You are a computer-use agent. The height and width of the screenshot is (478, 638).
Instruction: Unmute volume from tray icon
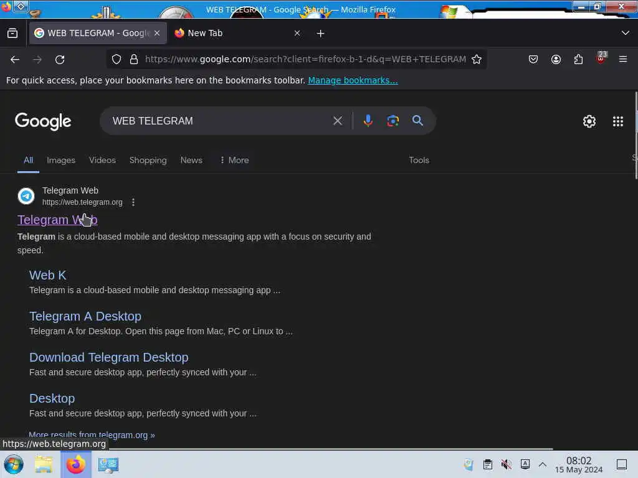(506, 464)
